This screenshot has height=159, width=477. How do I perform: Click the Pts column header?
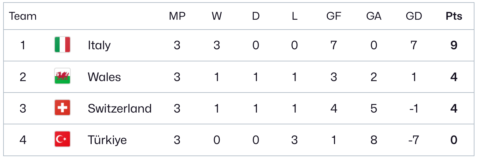click(454, 16)
